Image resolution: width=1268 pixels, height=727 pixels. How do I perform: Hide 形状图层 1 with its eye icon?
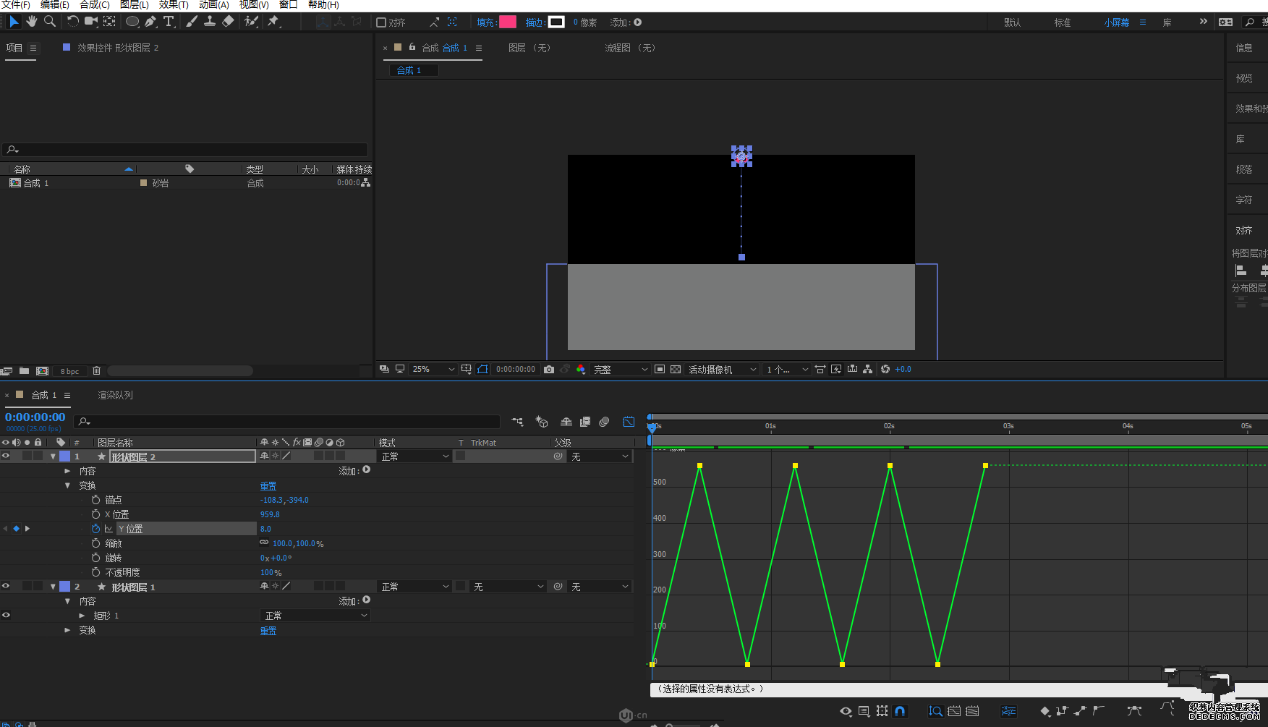point(6,587)
